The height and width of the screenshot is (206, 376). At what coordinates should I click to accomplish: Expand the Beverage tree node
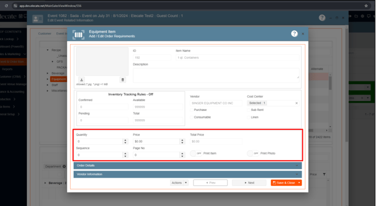coord(48,73)
